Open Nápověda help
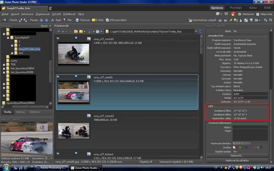The image size is (274, 171). point(264,14)
